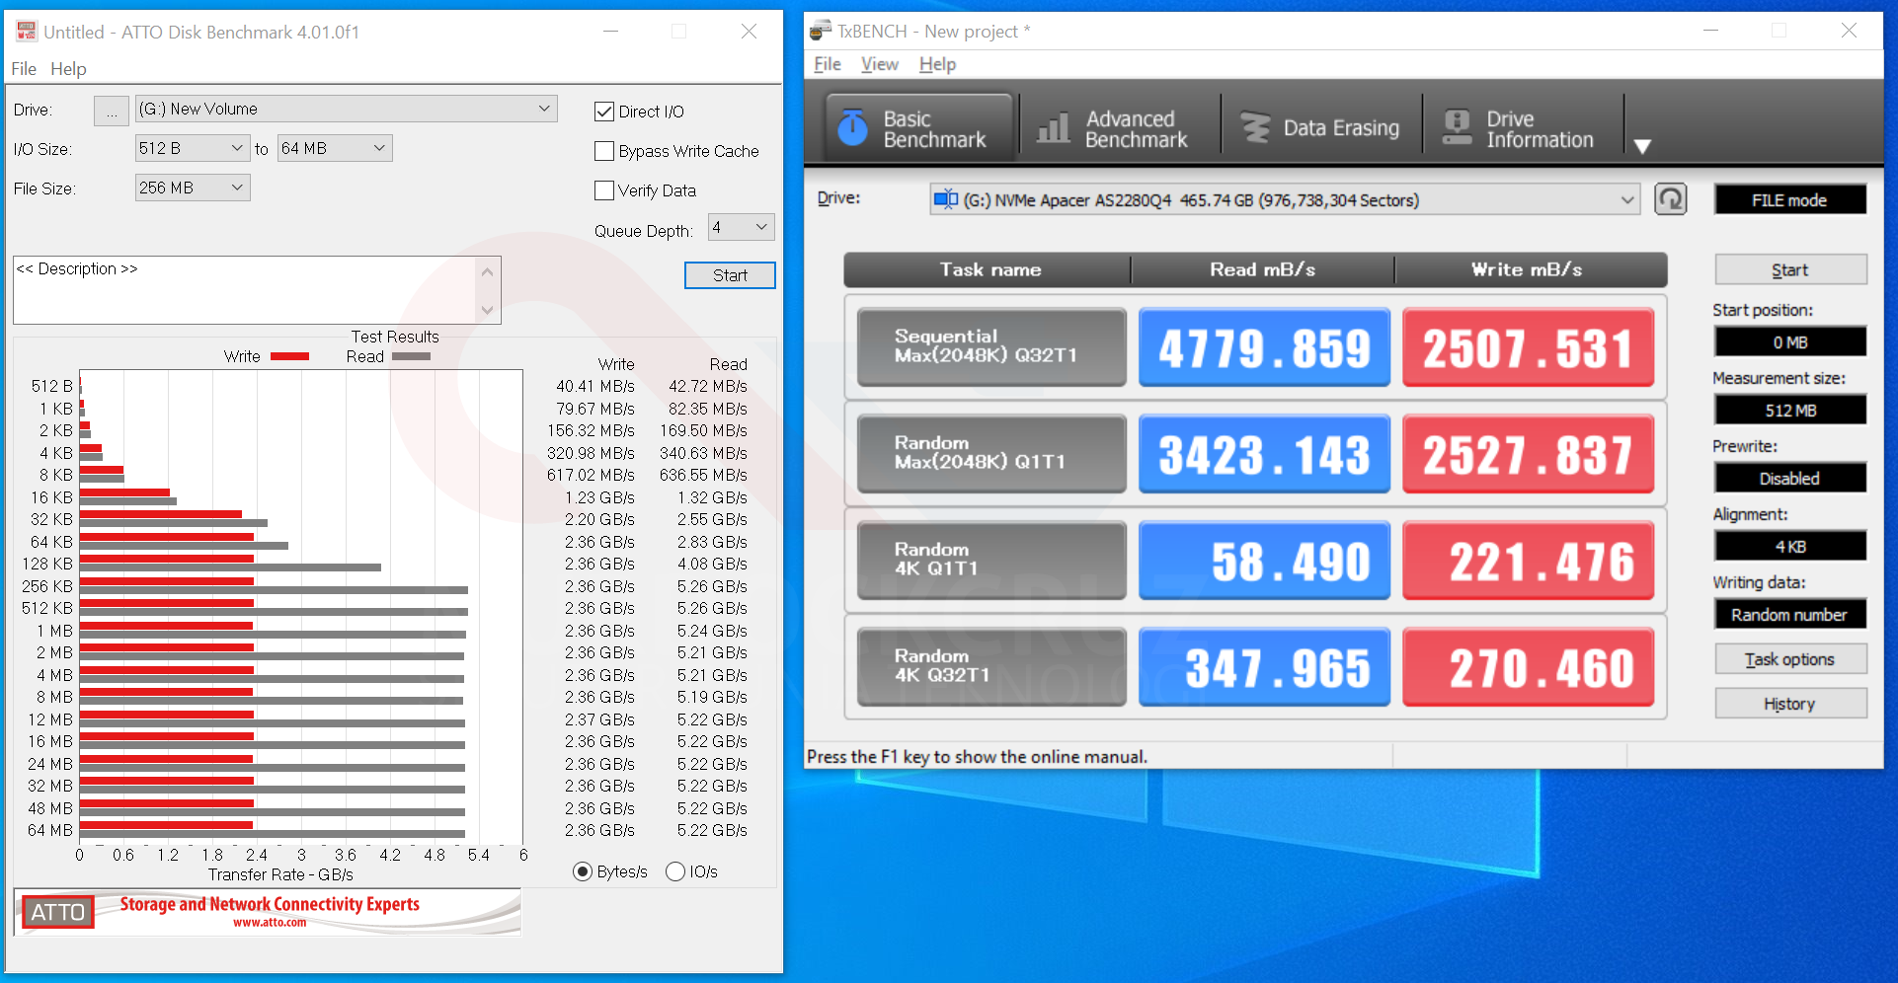Open the ATTO File menu
This screenshot has width=1898, height=983.
coord(24,68)
